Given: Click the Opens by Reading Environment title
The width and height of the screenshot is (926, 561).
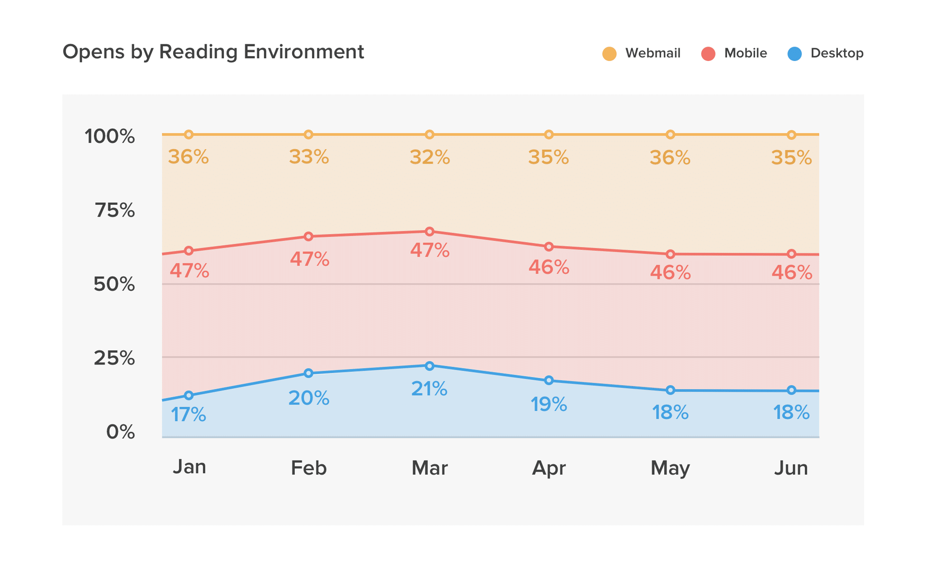Looking at the screenshot, I should [x=213, y=52].
